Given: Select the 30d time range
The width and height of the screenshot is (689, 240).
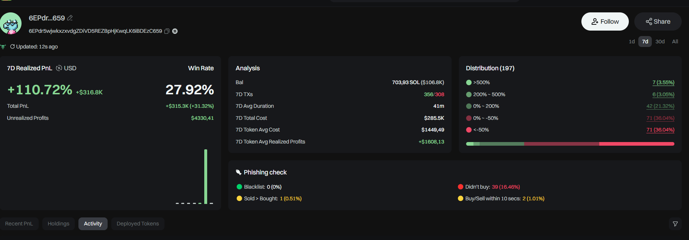Looking at the screenshot, I should pos(660,42).
